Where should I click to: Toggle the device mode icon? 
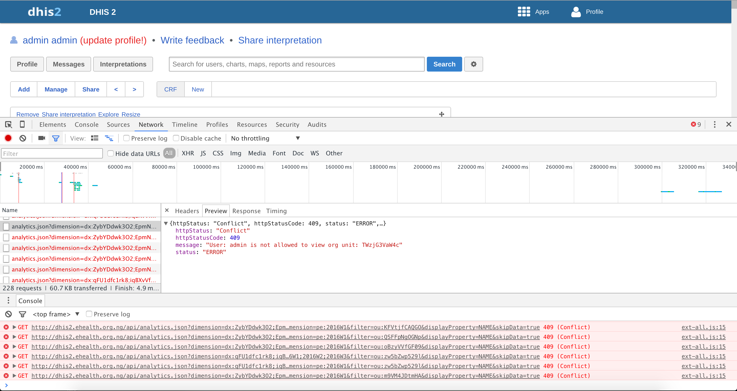(x=22, y=125)
